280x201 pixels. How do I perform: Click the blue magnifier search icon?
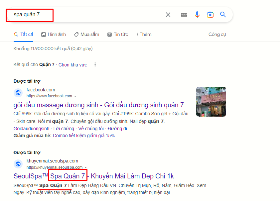coord(223,15)
